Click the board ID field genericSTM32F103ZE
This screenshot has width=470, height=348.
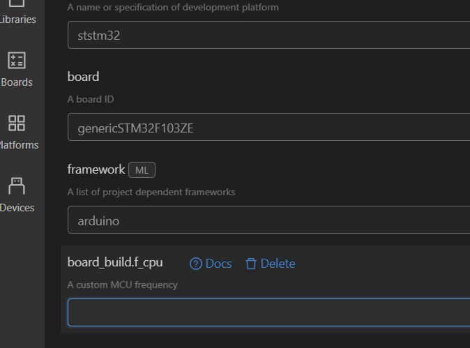[268, 127]
